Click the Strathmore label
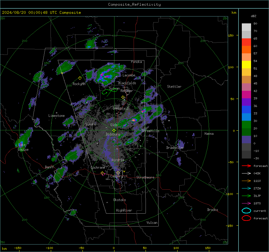Image resolution: width=269 pixels, height=252 pixels. pos(145,177)
